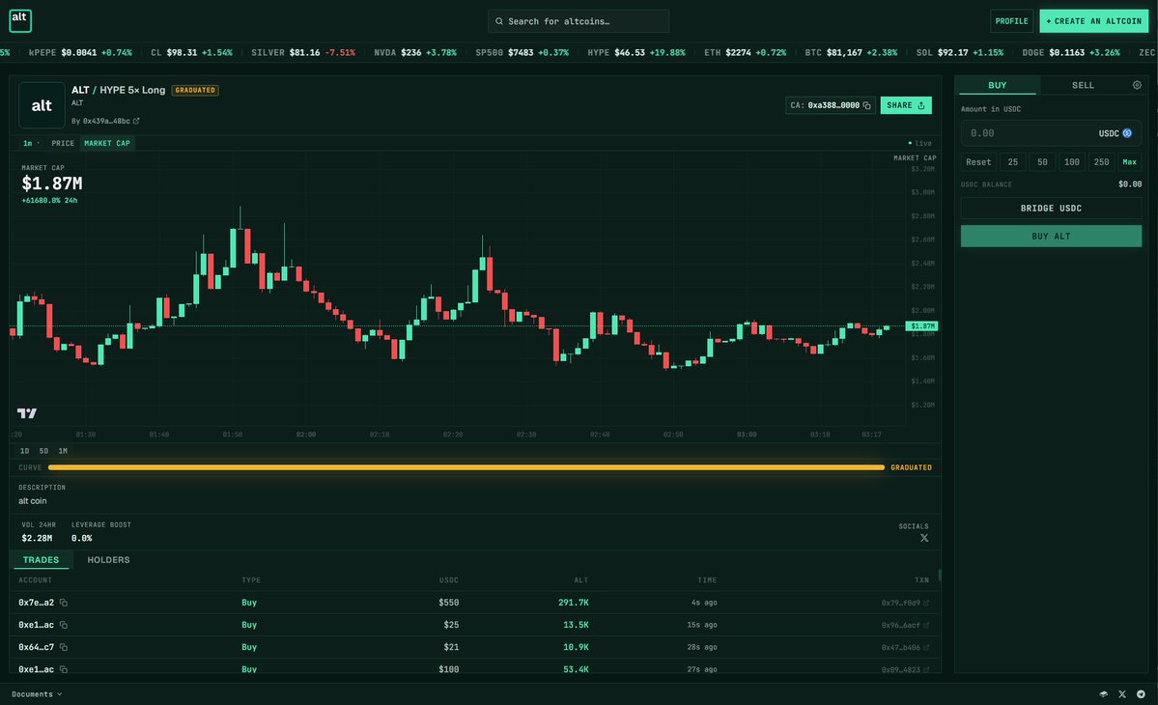Click the 291.7K ALT trade amount
1158x705 pixels.
[573, 603]
